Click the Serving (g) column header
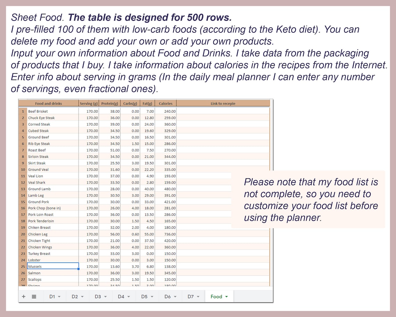This screenshot has height=317, width=396. 89,103
